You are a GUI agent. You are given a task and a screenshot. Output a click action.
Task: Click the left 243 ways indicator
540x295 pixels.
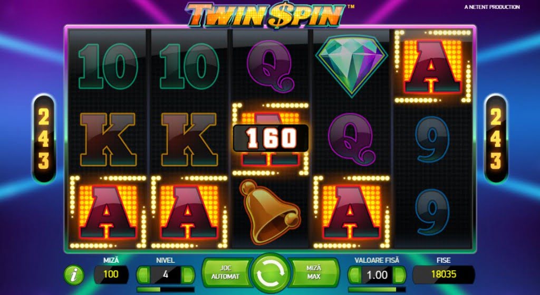(x=44, y=139)
